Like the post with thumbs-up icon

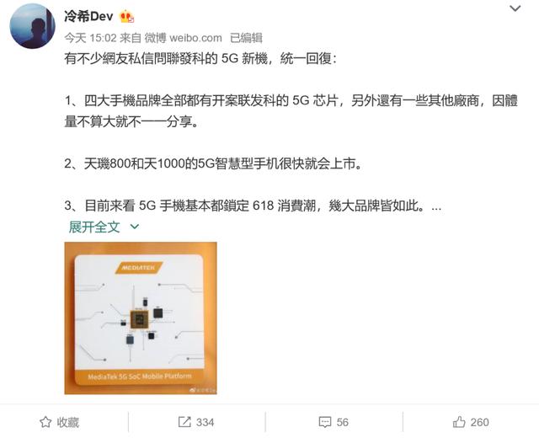point(459,422)
